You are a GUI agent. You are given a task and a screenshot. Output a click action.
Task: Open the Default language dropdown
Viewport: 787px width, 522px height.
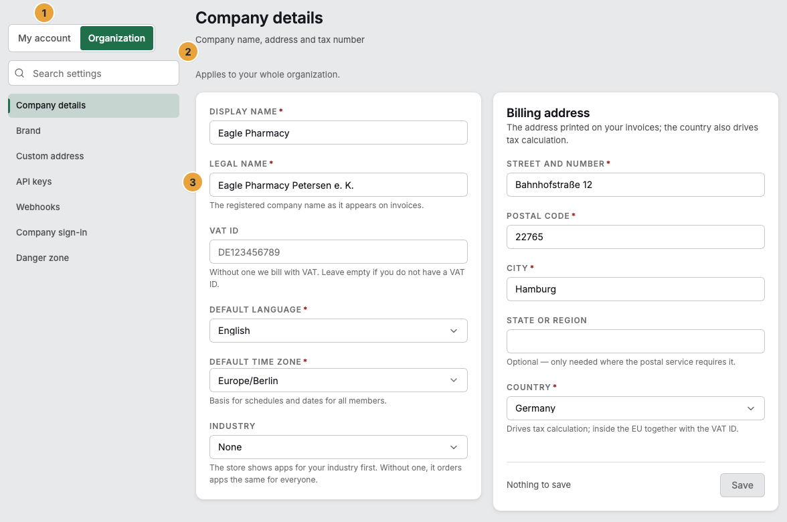coord(339,331)
